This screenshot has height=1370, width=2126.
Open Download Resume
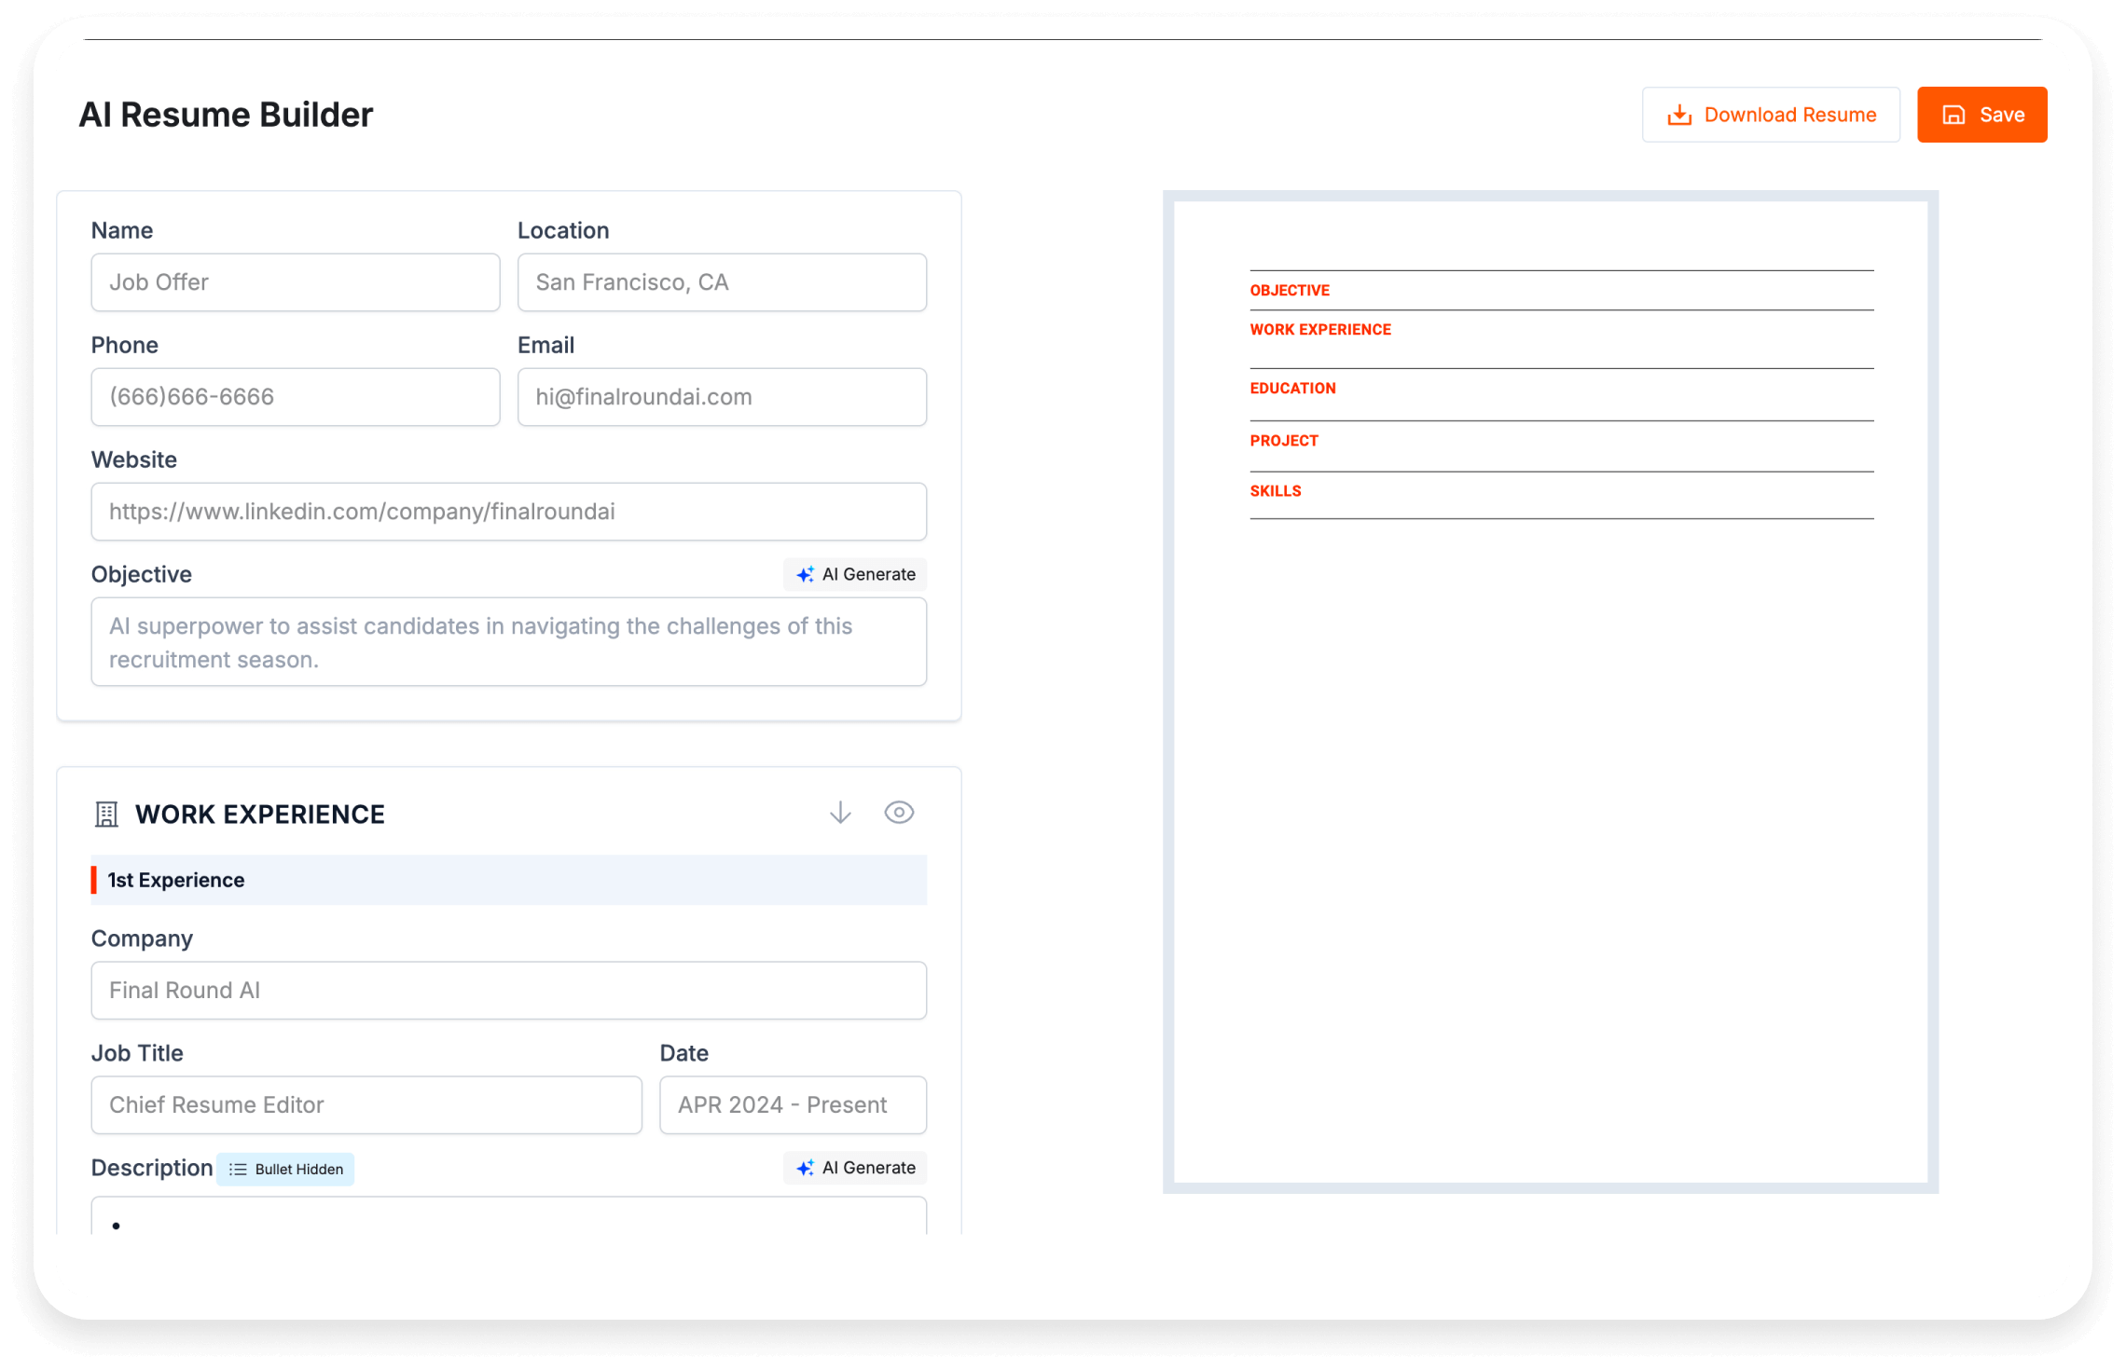pyautogui.click(x=1770, y=114)
